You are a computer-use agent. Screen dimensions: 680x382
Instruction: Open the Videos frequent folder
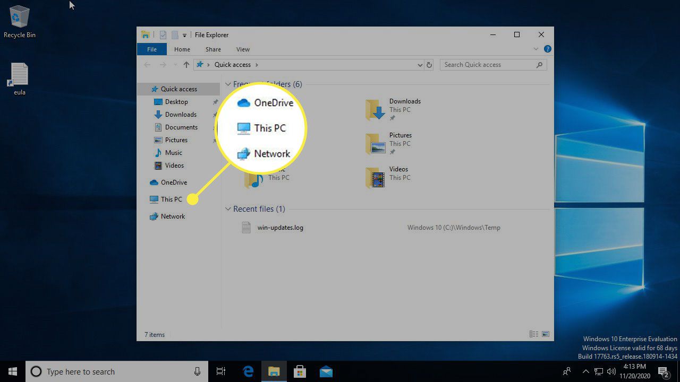coord(388,177)
